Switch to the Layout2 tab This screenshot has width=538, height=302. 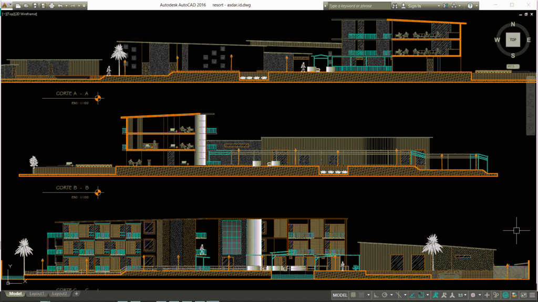pyautogui.click(x=59, y=294)
